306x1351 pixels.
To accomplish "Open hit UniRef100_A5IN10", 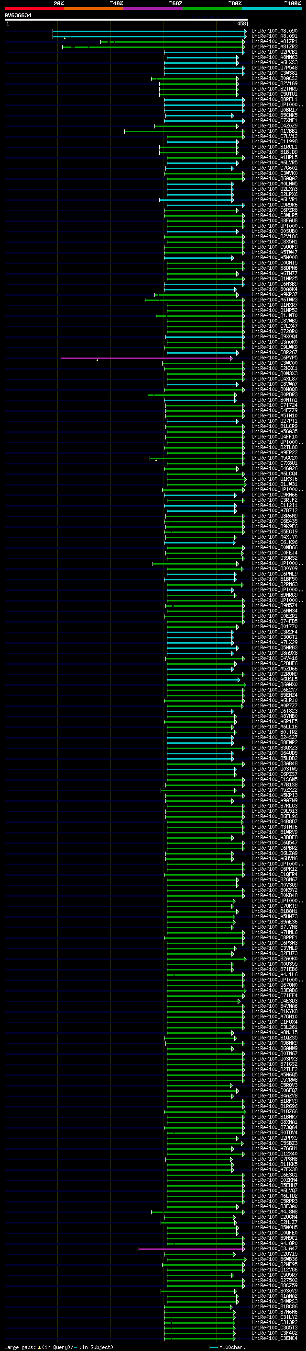I will point(274,416).
